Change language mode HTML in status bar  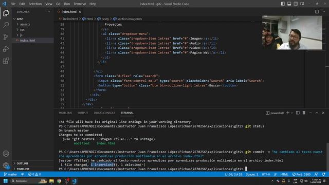pyautogui.click(x=284, y=174)
